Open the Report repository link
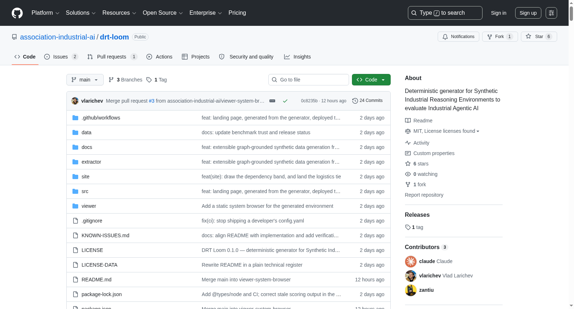 tap(424, 195)
